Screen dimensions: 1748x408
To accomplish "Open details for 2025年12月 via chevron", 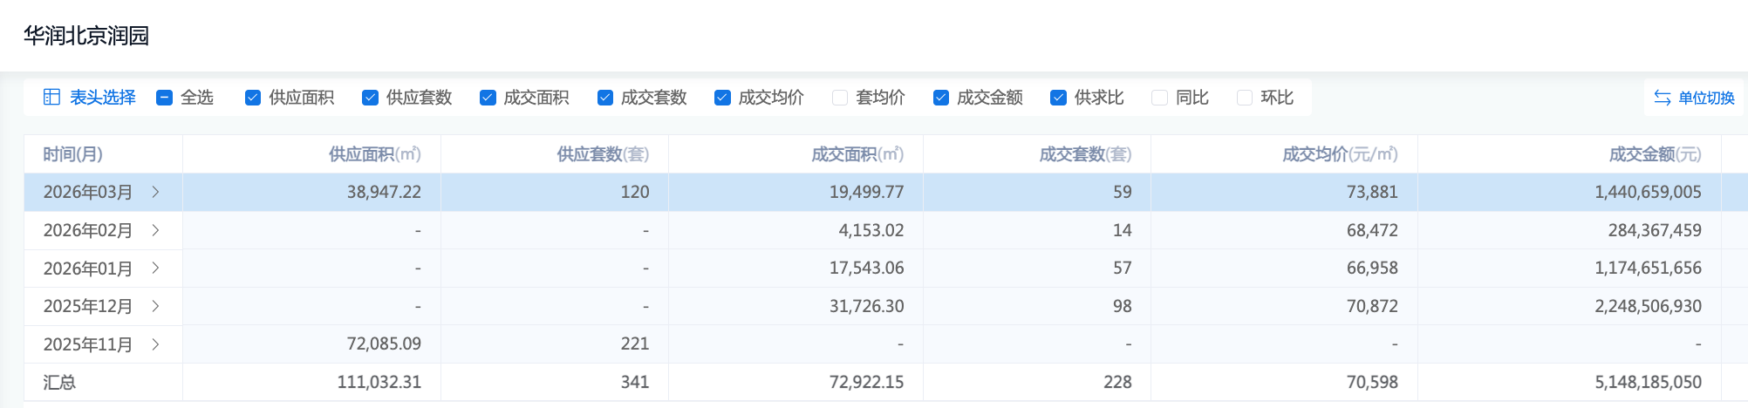I will tap(156, 306).
